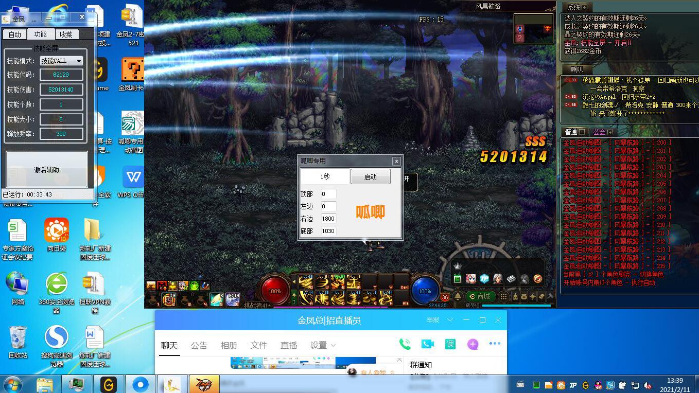Viewport: 699px width, 393px height.
Task: Open the 商城 shop button in game
Action: click(x=481, y=296)
